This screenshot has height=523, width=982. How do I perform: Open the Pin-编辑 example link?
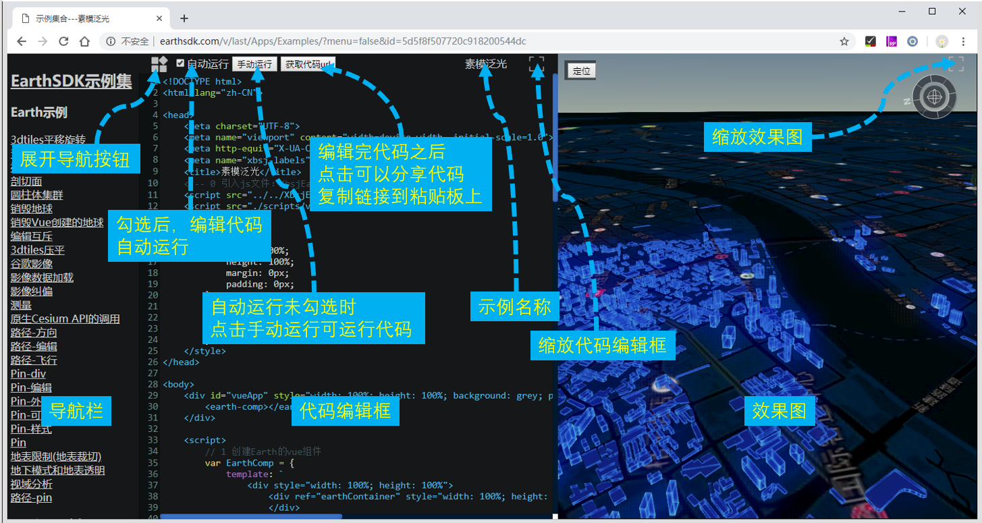click(31, 387)
